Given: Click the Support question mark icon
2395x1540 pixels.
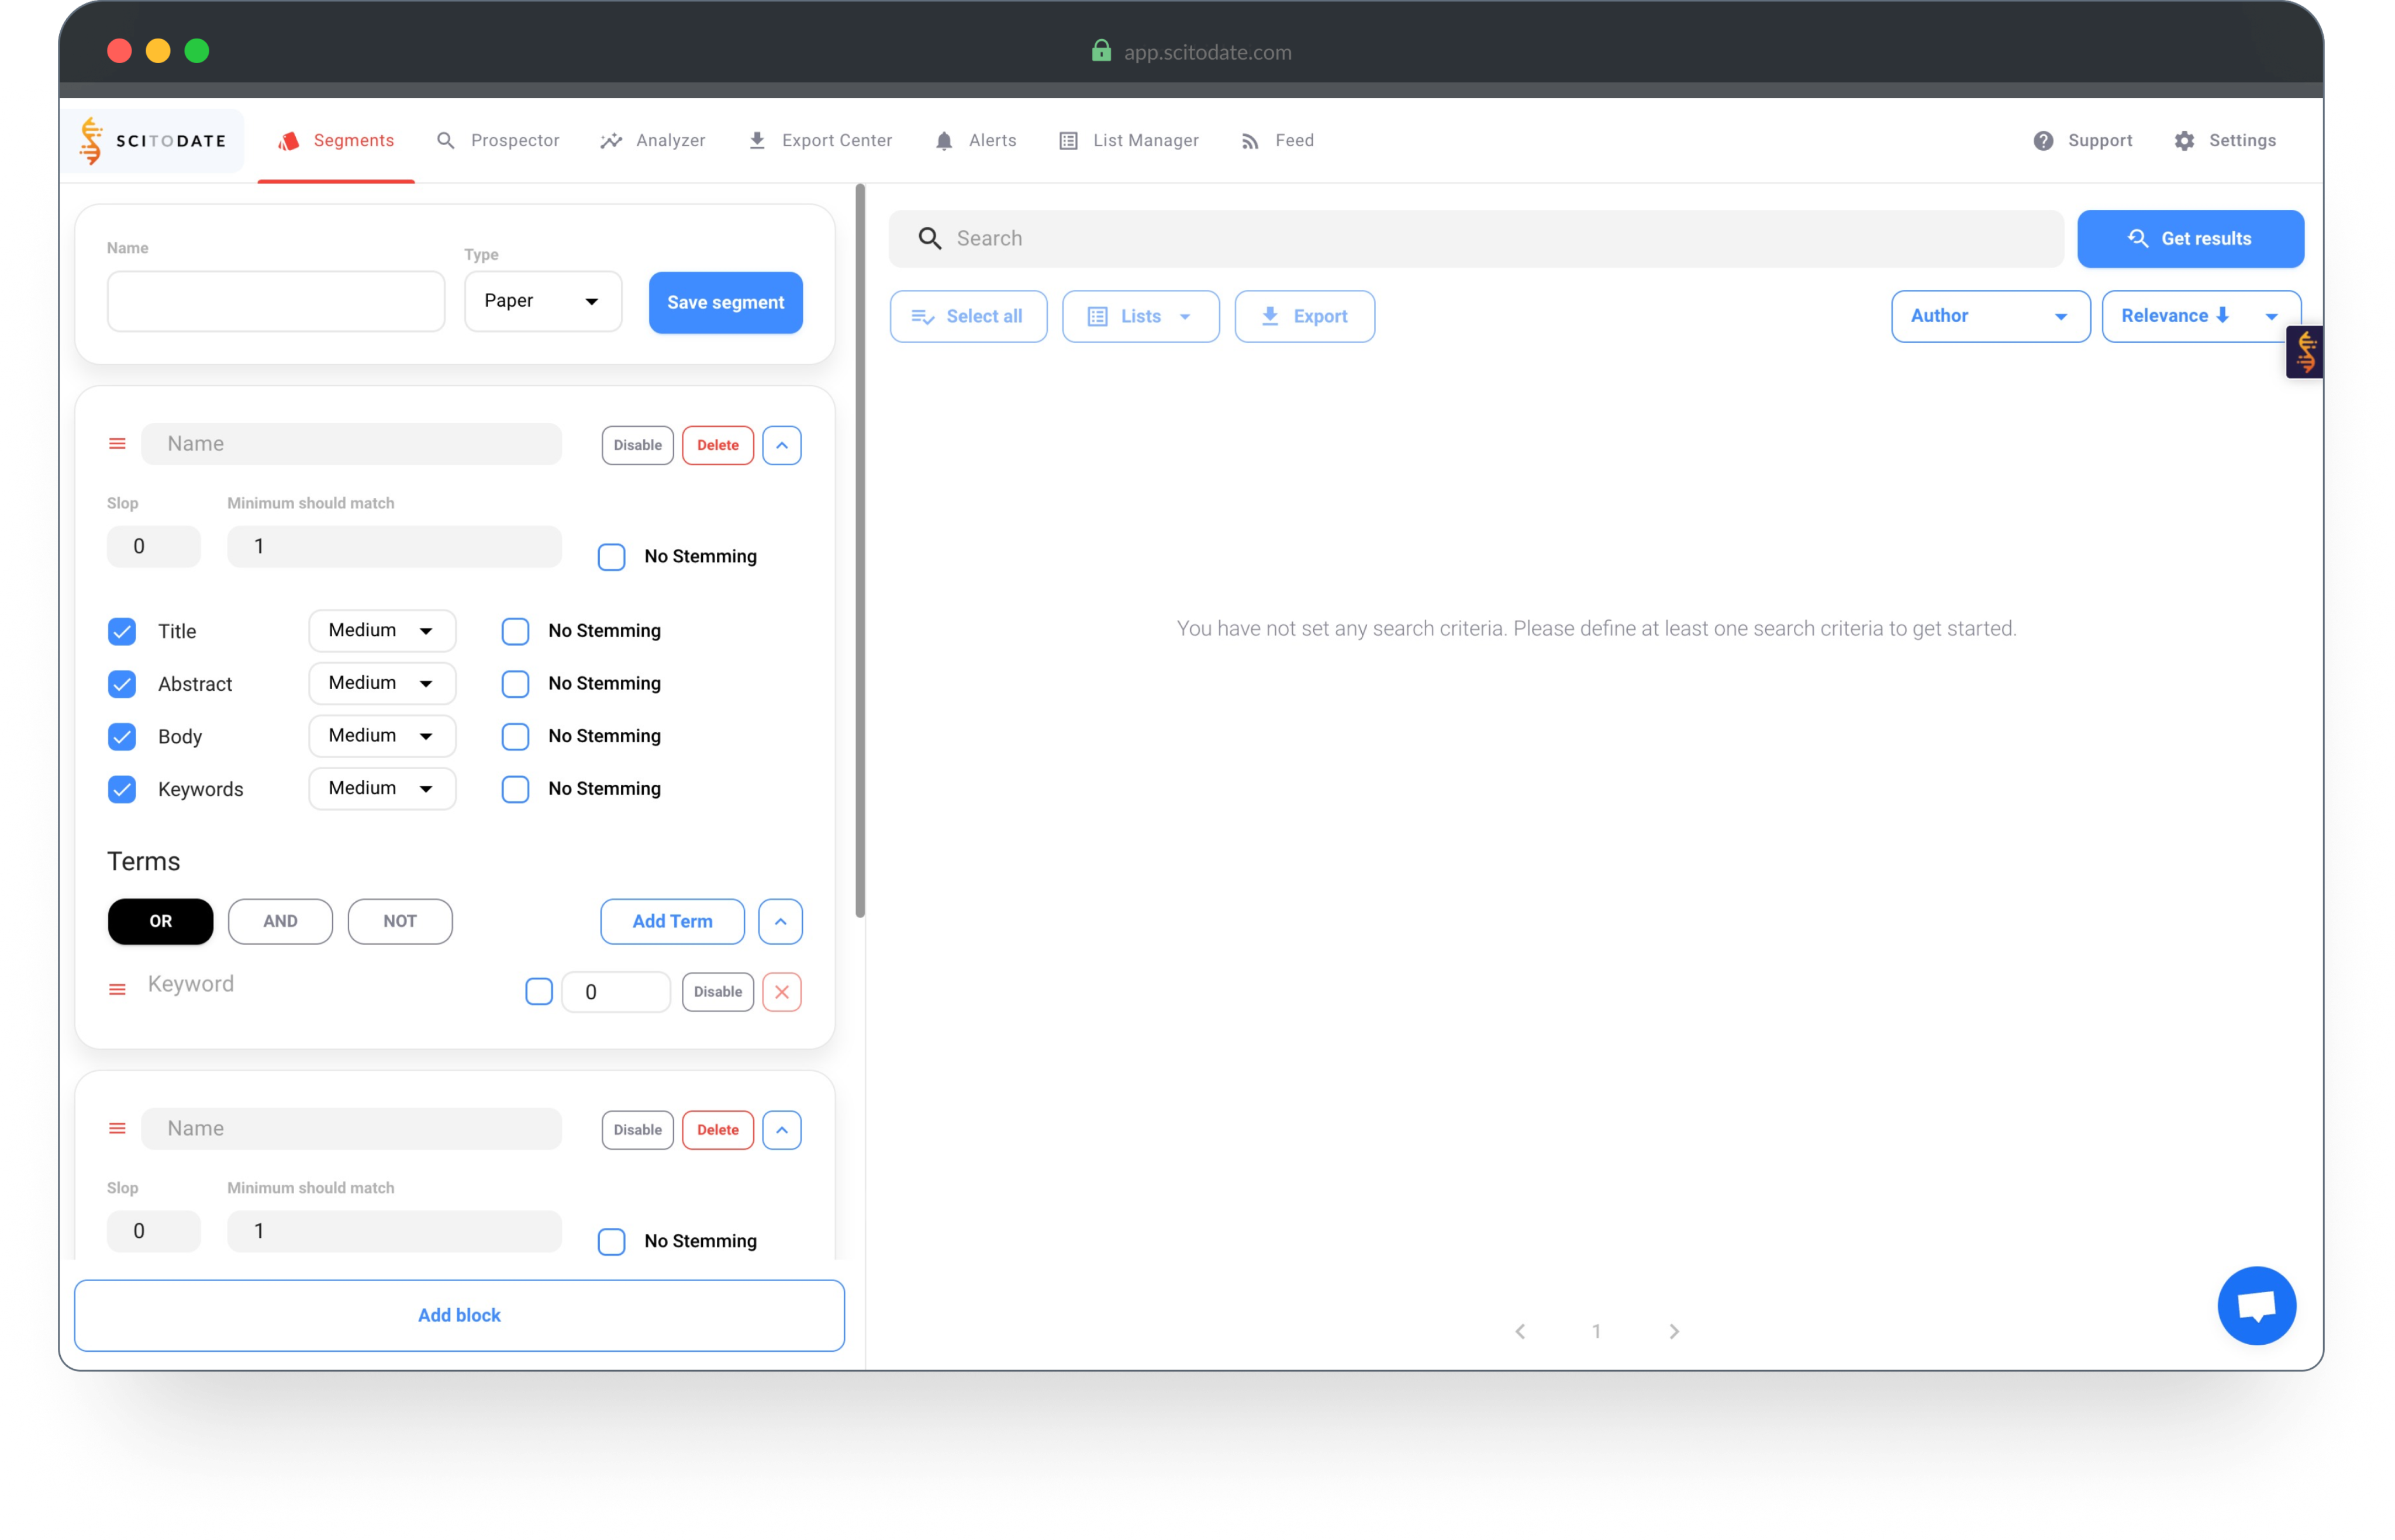Looking at the screenshot, I should click(2043, 141).
